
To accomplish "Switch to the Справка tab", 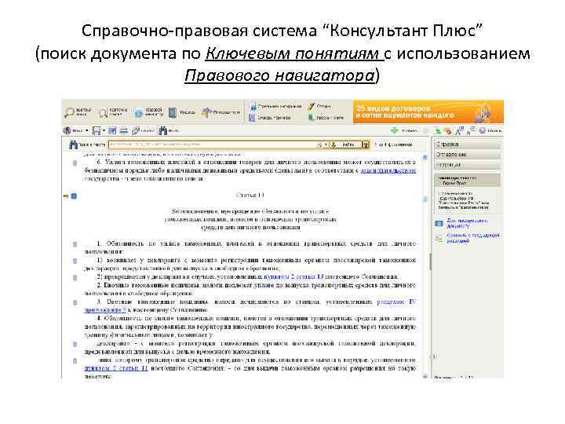I will [x=468, y=144].
